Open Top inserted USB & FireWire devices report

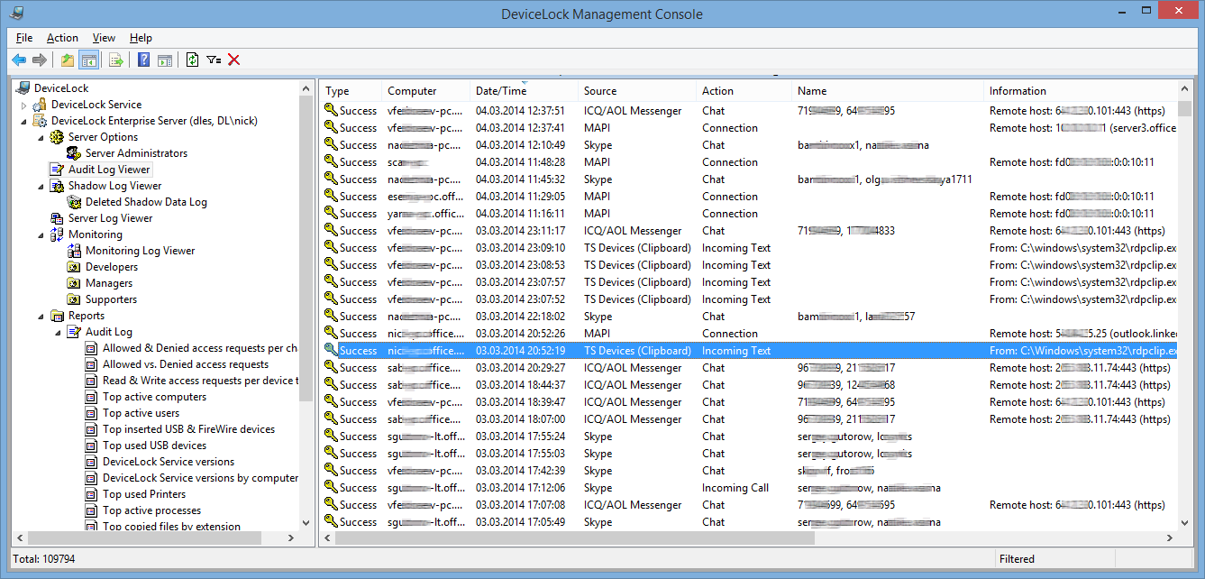coord(188,429)
